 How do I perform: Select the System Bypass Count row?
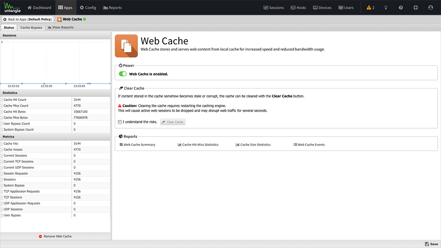click(x=55, y=130)
